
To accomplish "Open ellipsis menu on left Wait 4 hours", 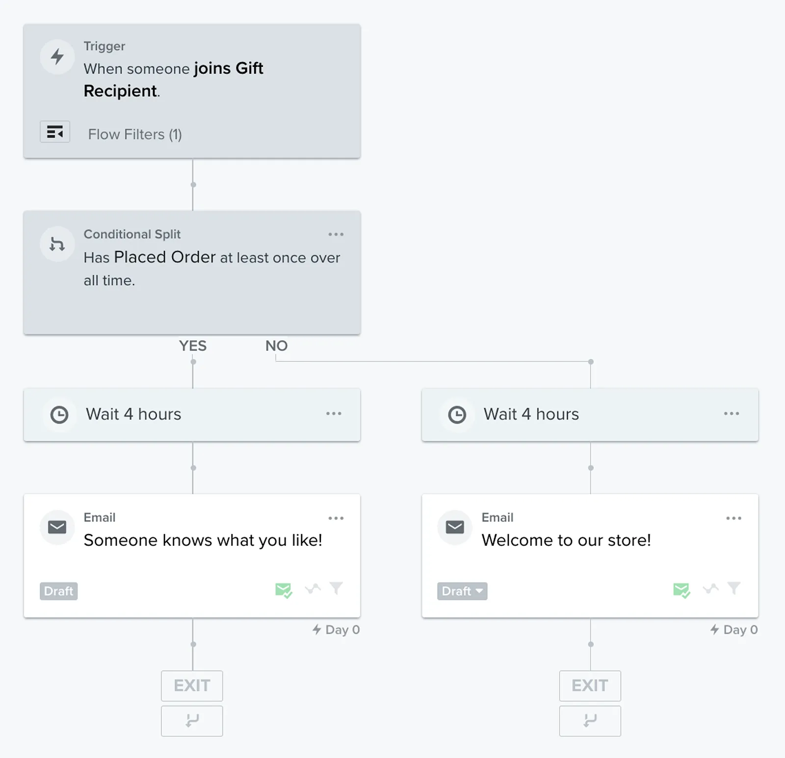I will coord(334,414).
